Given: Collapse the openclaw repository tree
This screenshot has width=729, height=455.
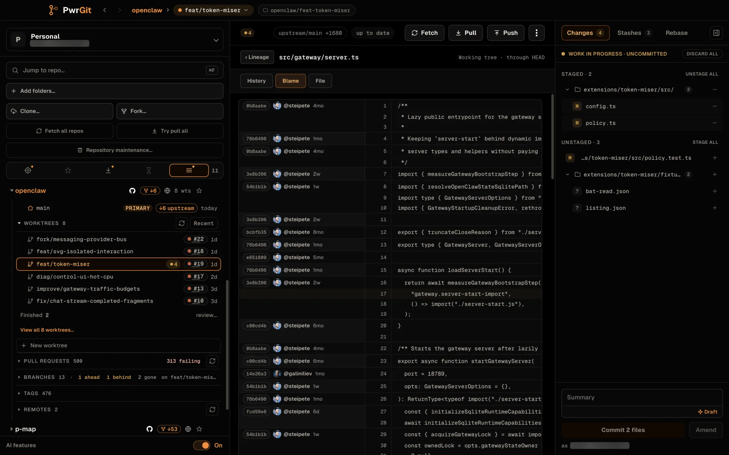Looking at the screenshot, I should 12,191.
